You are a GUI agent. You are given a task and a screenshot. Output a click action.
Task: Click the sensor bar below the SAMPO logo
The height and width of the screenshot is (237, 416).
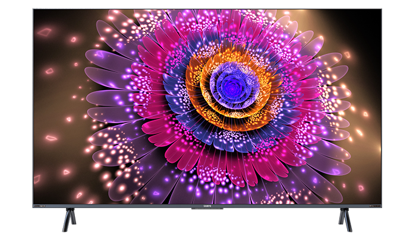click(x=207, y=209)
